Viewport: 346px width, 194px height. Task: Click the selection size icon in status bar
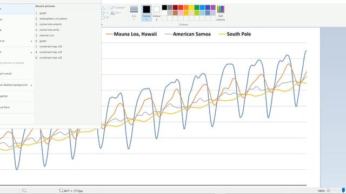tap(24, 190)
